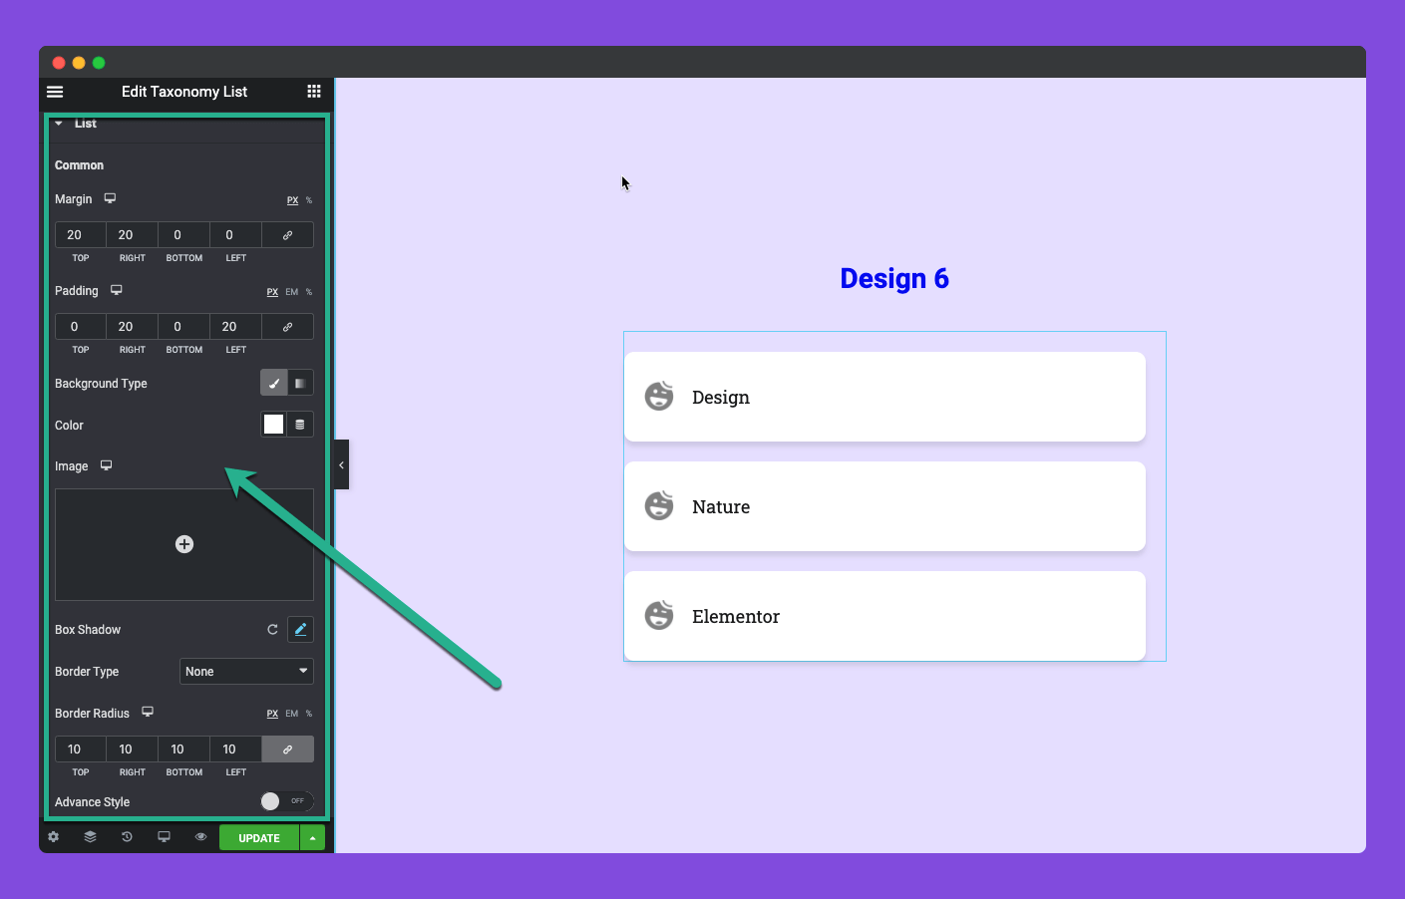Image resolution: width=1405 pixels, height=899 pixels.
Task: Enable the Advance Style switch
Action: click(x=287, y=801)
